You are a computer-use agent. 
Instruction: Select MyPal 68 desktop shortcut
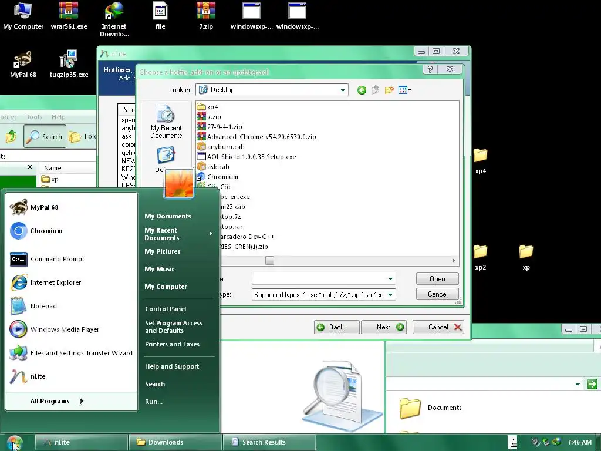23,64
